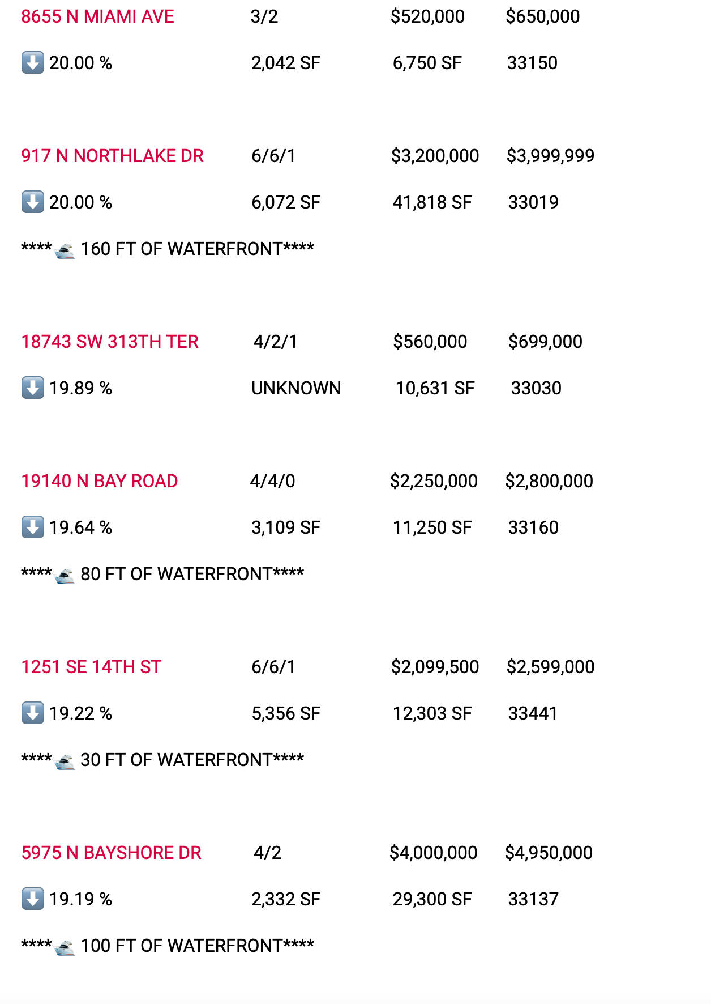
Task: Click the down-arrow icon beside 20.00 % for Miami Ave
Action: point(33,63)
